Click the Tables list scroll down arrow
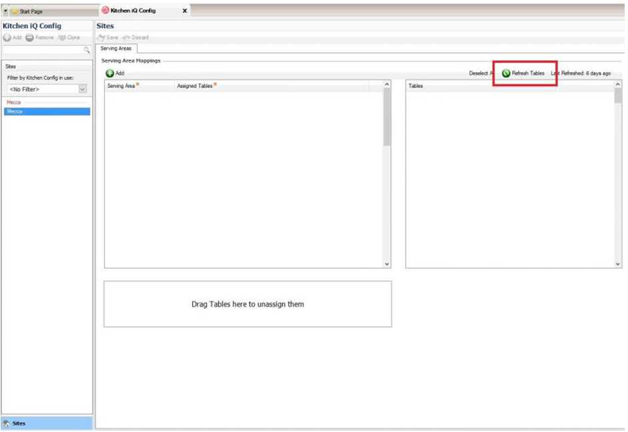The height and width of the screenshot is (432, 628). click(618, 264)
